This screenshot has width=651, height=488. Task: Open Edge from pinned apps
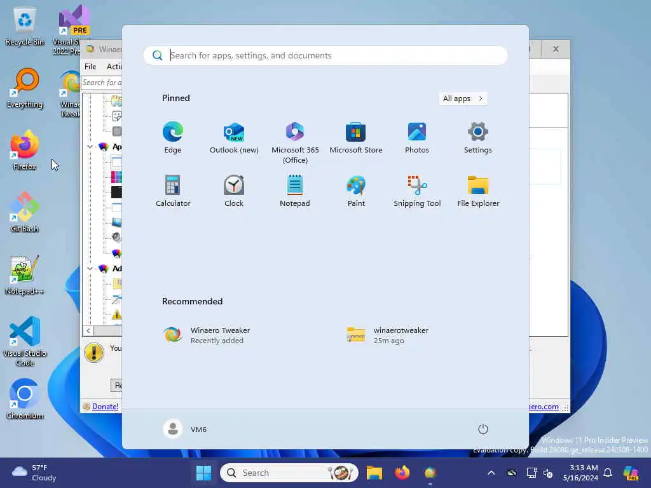point(173,138)
